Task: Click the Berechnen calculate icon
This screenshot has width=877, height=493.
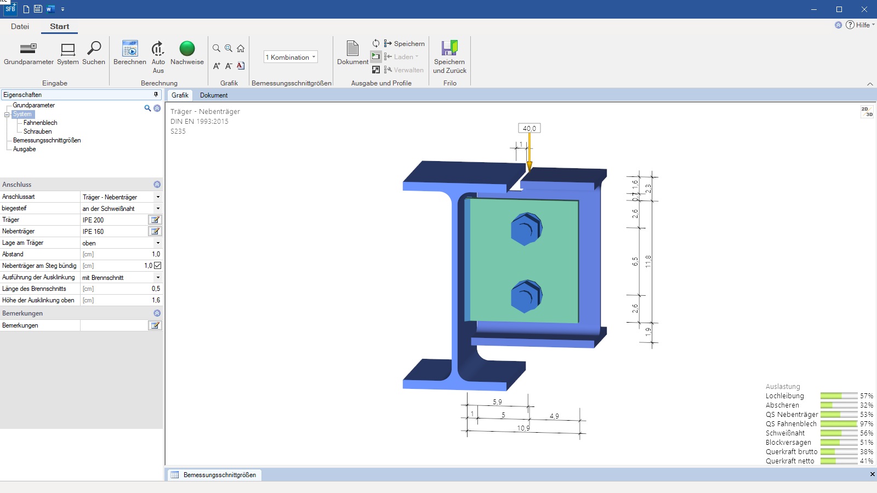Action: pos(130,49)
